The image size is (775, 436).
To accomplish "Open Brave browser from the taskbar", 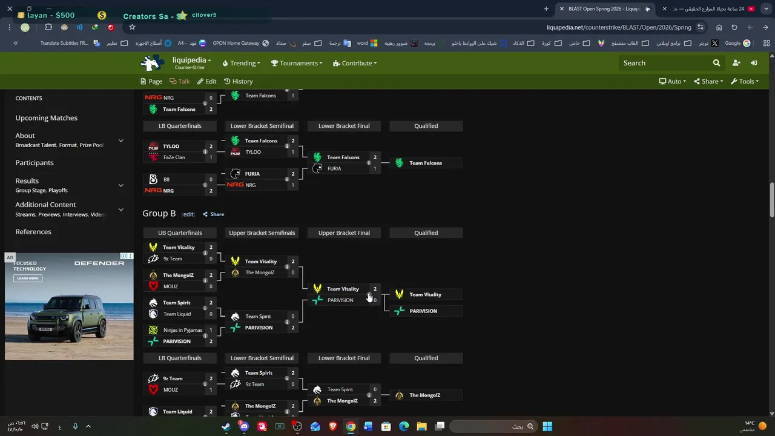I will coord(332,426).
